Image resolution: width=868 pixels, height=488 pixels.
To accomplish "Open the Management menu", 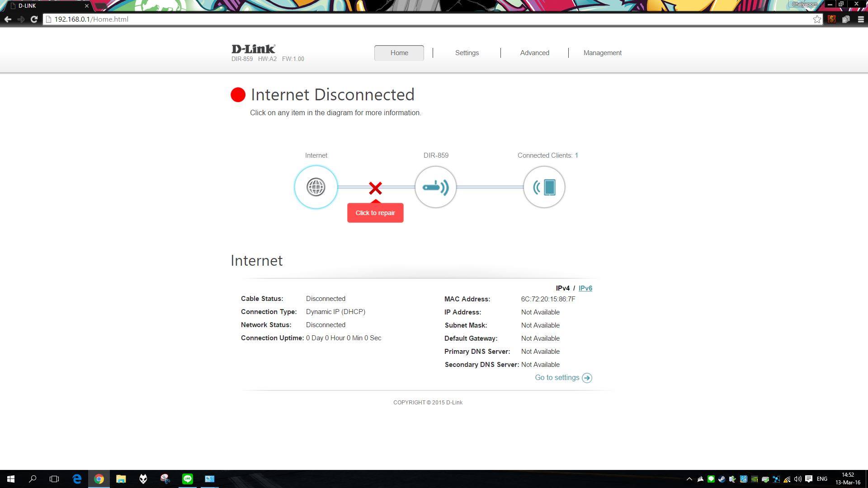I will point(603,53).
